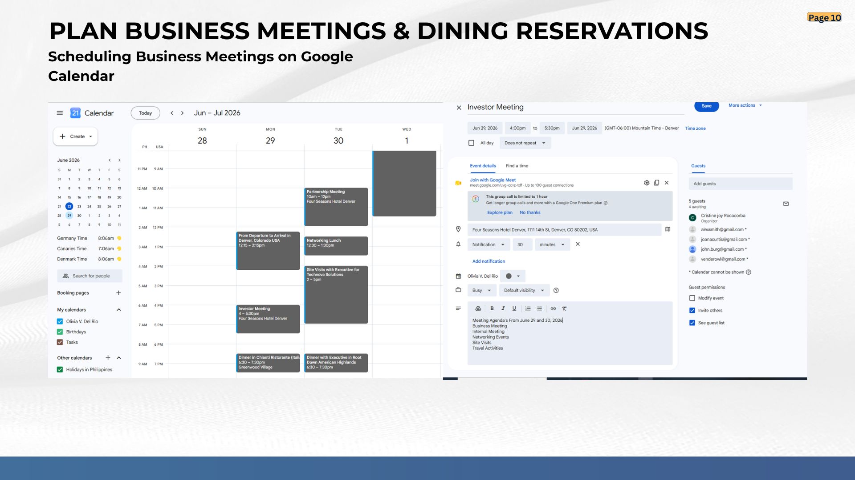
Task: Click the Add notification link
Action: (x=489, y=261)
